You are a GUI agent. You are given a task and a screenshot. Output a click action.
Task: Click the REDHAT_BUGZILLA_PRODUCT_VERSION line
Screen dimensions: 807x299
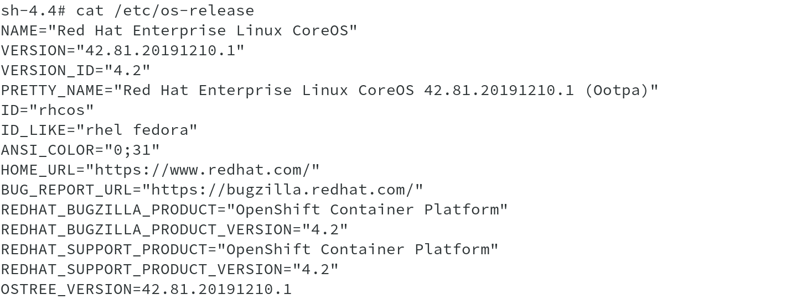[x=174, y=229]
